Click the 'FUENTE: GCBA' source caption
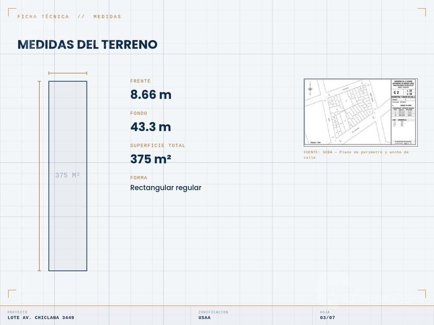The image size is (434, 325). pyautogui.click(x=356, y=155)
